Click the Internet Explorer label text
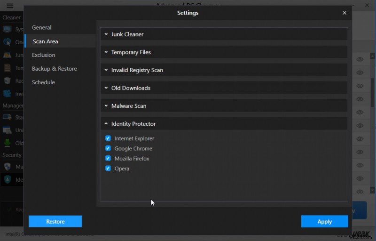Viewport: 376px width, 241px height. click(x=134, y=138)
